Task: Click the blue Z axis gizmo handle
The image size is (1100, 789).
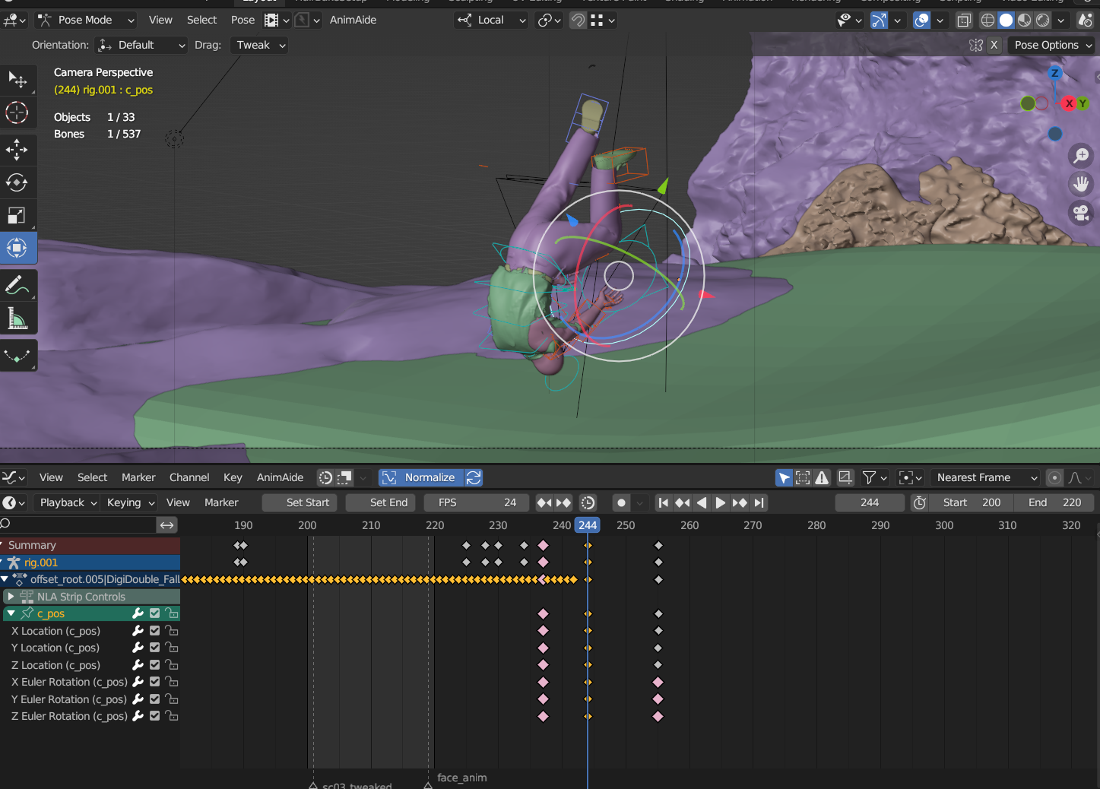Action: point(1054,74)
